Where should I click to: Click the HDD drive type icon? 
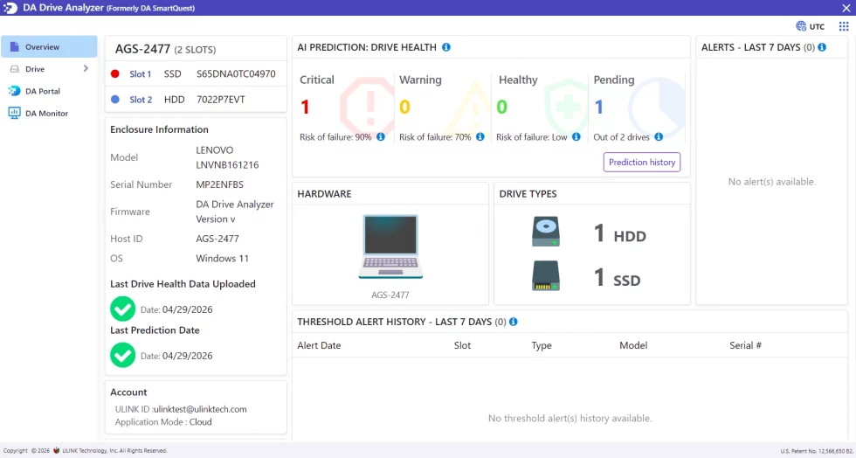[545, 232]
